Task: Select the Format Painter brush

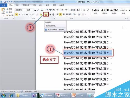Action: coord(7,15)
